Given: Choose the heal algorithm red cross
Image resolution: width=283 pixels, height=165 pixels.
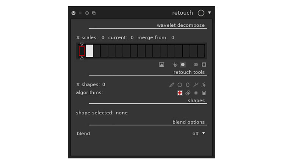Looking at the screenshot, I should [180, 93].
